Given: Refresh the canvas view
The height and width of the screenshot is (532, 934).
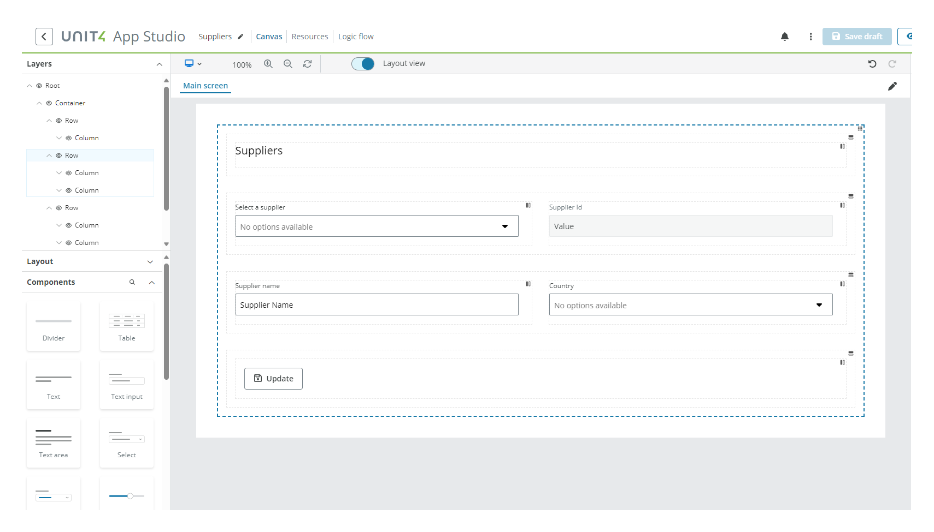Looking at the screenshot, I should (308, 64).
